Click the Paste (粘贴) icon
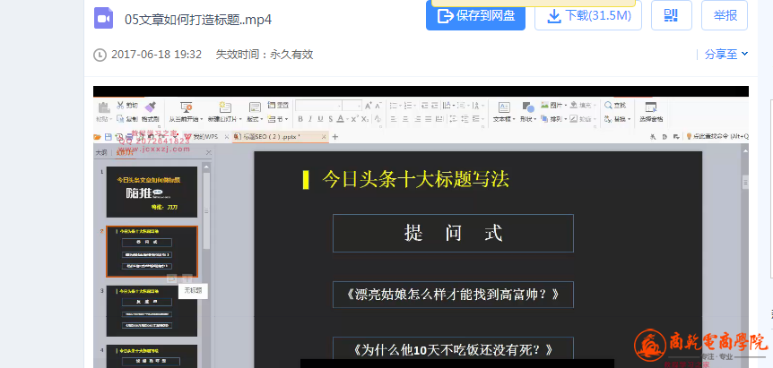 [x=103, y=108]
